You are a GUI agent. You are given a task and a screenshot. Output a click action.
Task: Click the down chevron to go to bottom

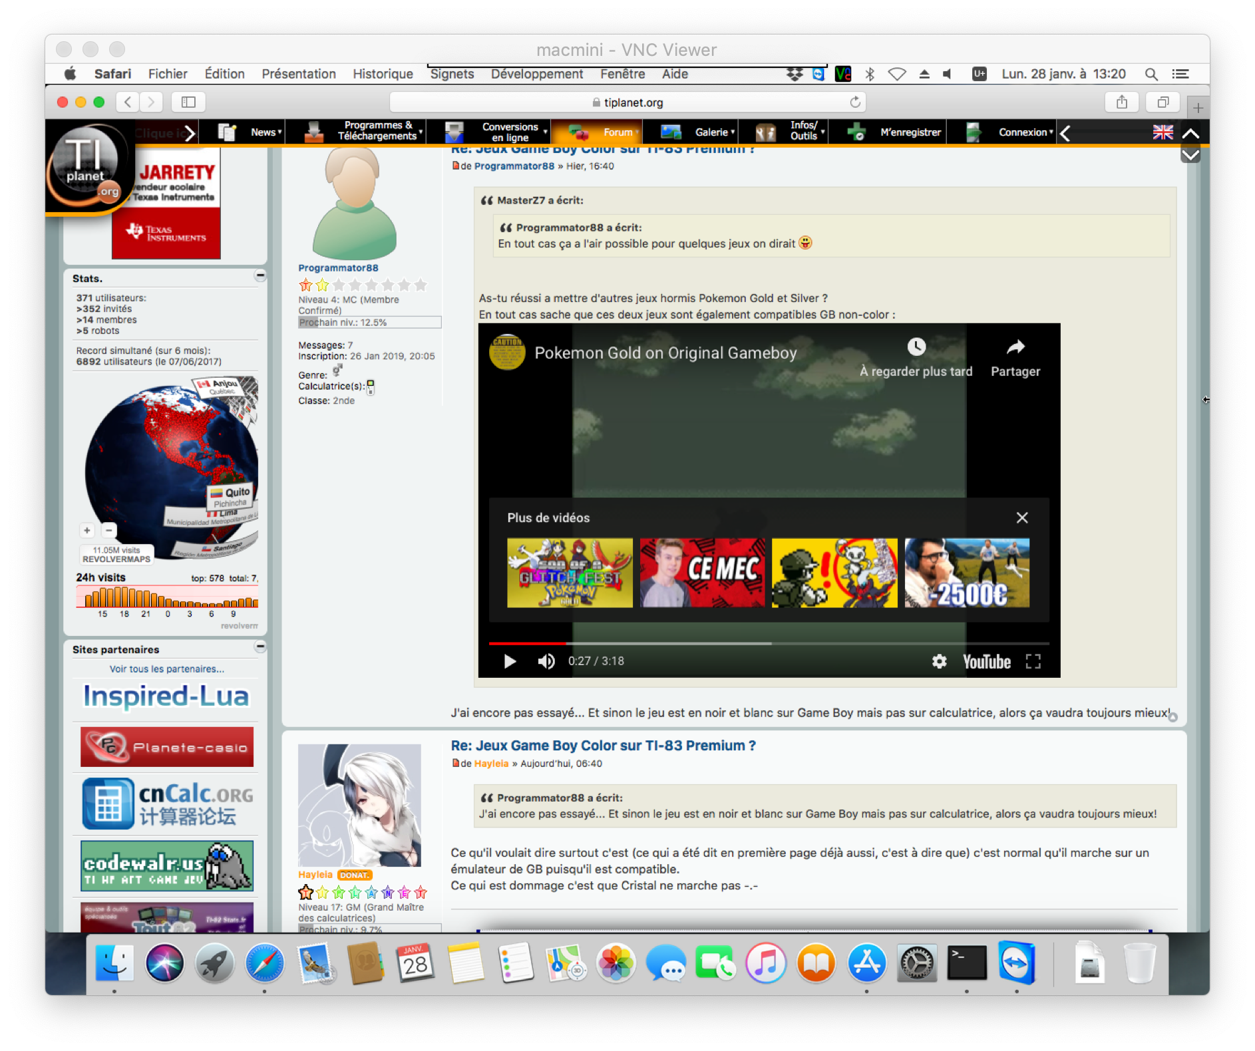tap(1190, 155)
